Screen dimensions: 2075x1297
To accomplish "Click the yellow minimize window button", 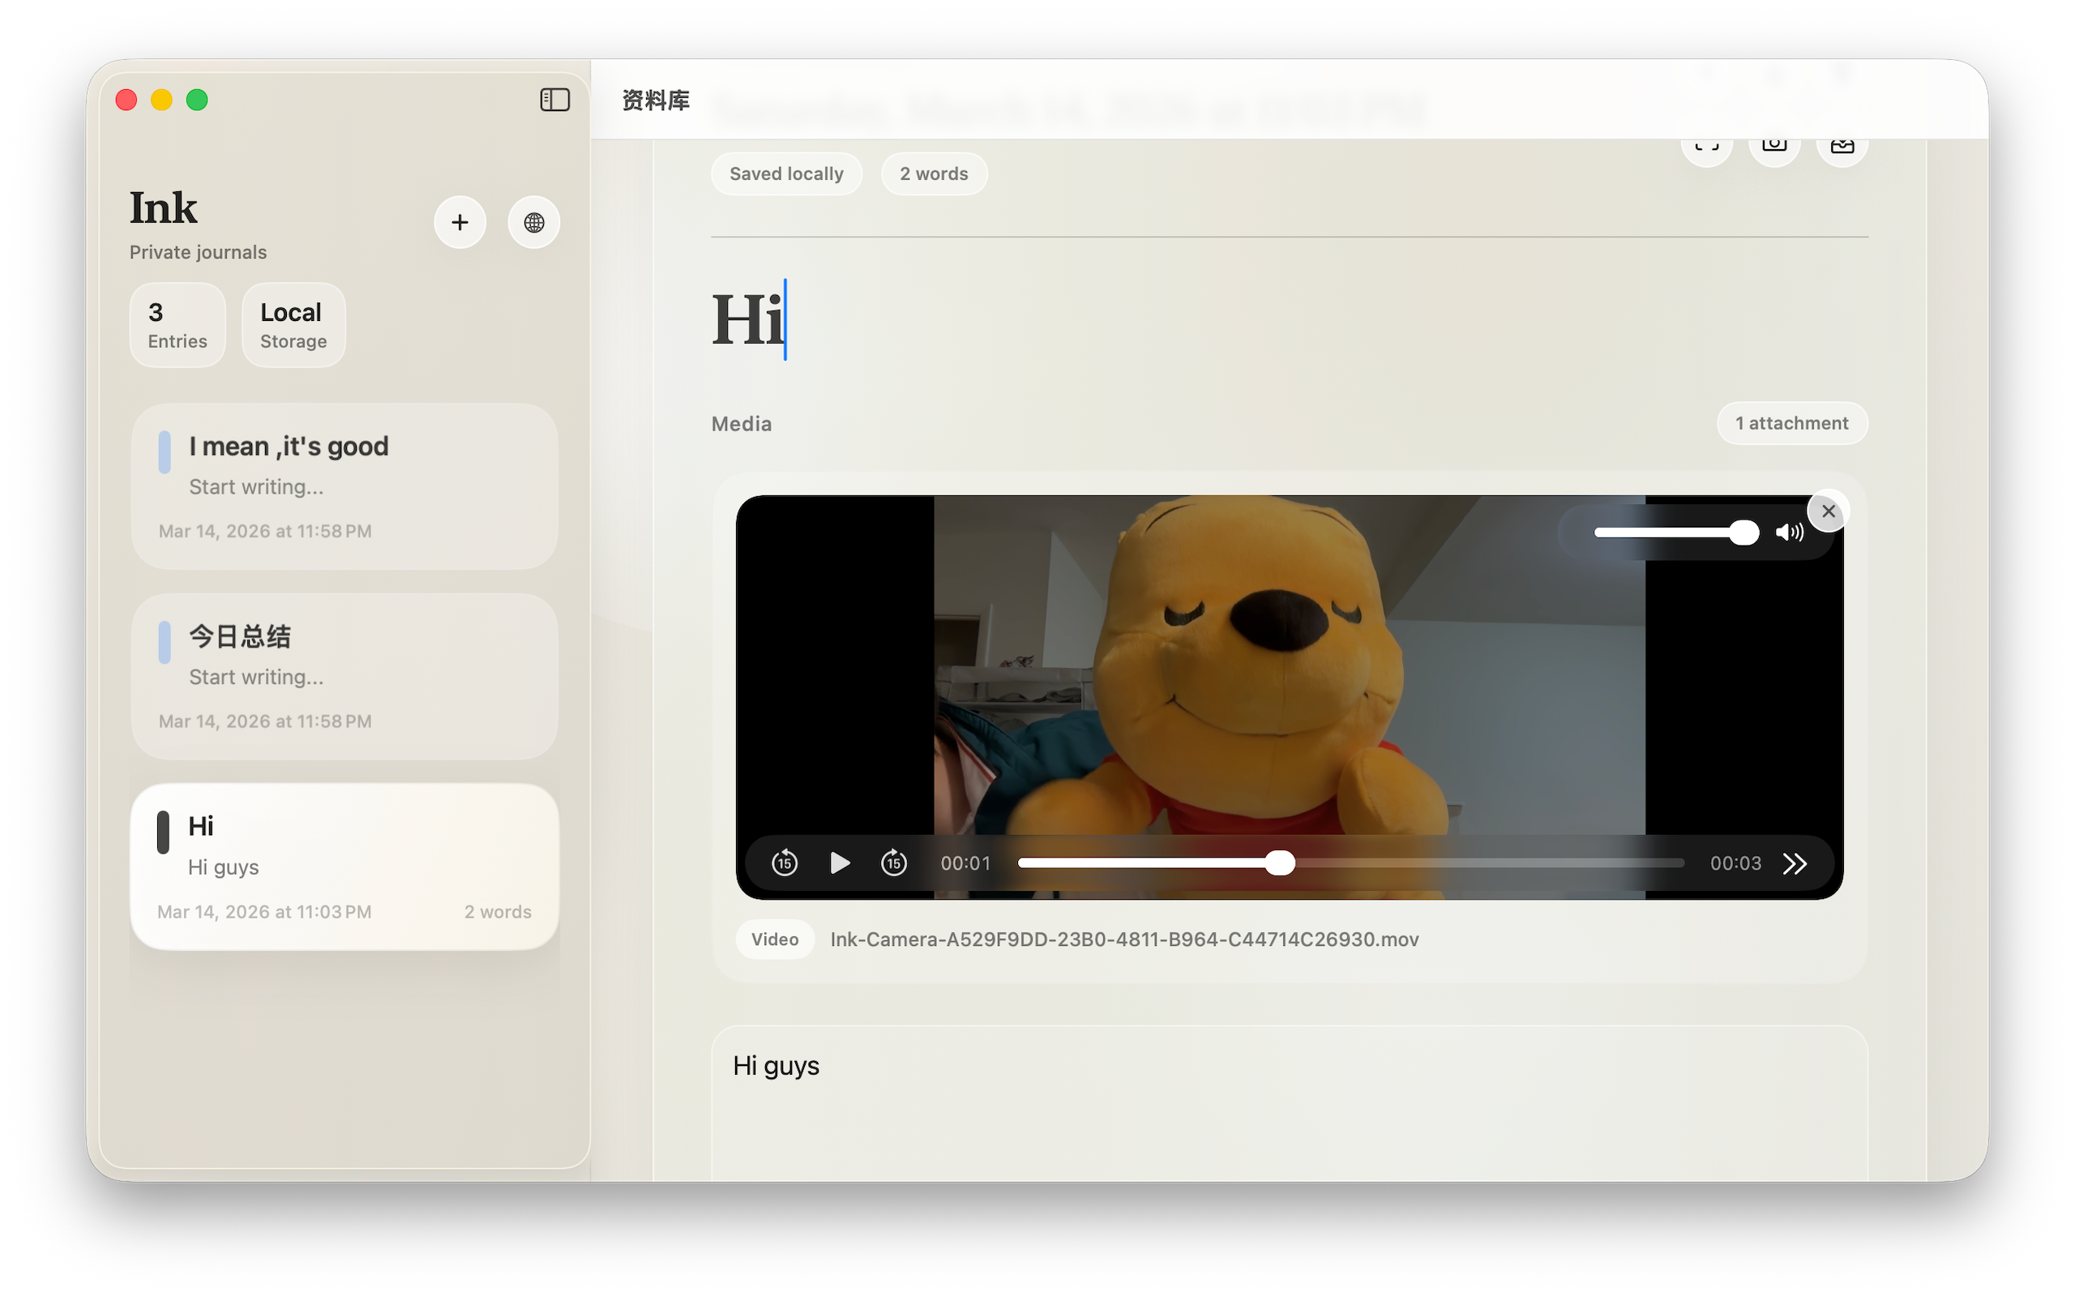I will pos(161,100).
